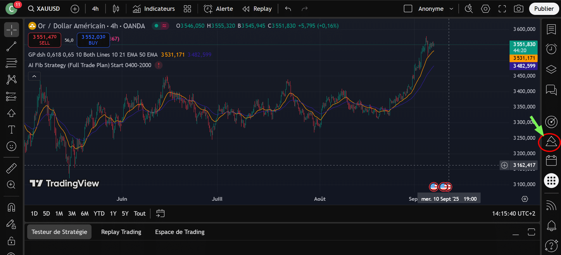Expand the Anonyme layout dropdown arrow
Viewport: 561px width, 255px height.
[x=451, y=9]
